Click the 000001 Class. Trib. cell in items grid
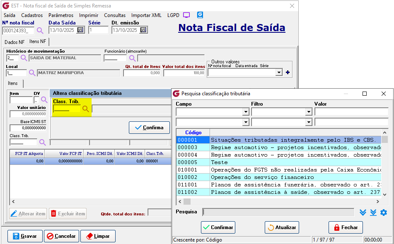The width and height of the screenshot is (394, 244). point(158,161)
